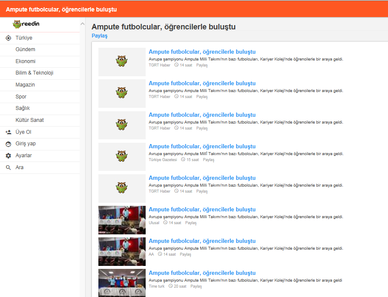Click Paylaş in the Ulusal row
388x297 pixels.
click(191, 223)
